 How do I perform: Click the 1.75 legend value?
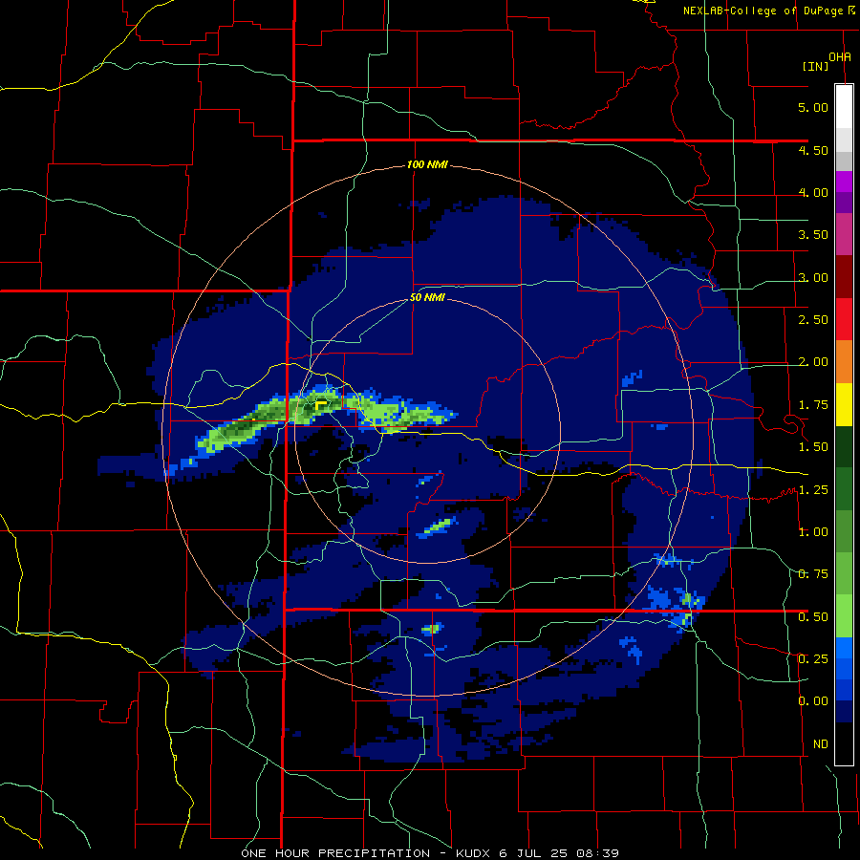[x=813, y=405]
